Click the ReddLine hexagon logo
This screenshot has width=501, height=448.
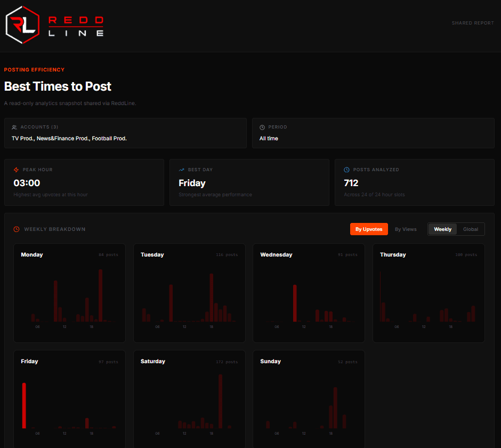23,25
